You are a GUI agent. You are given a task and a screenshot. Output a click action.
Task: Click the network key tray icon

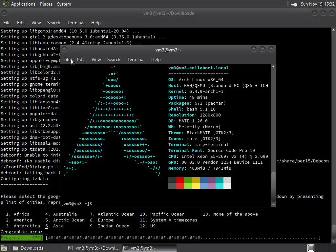294,5
